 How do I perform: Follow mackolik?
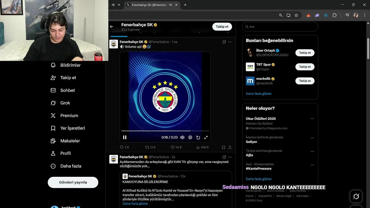(x=305, y=81)
